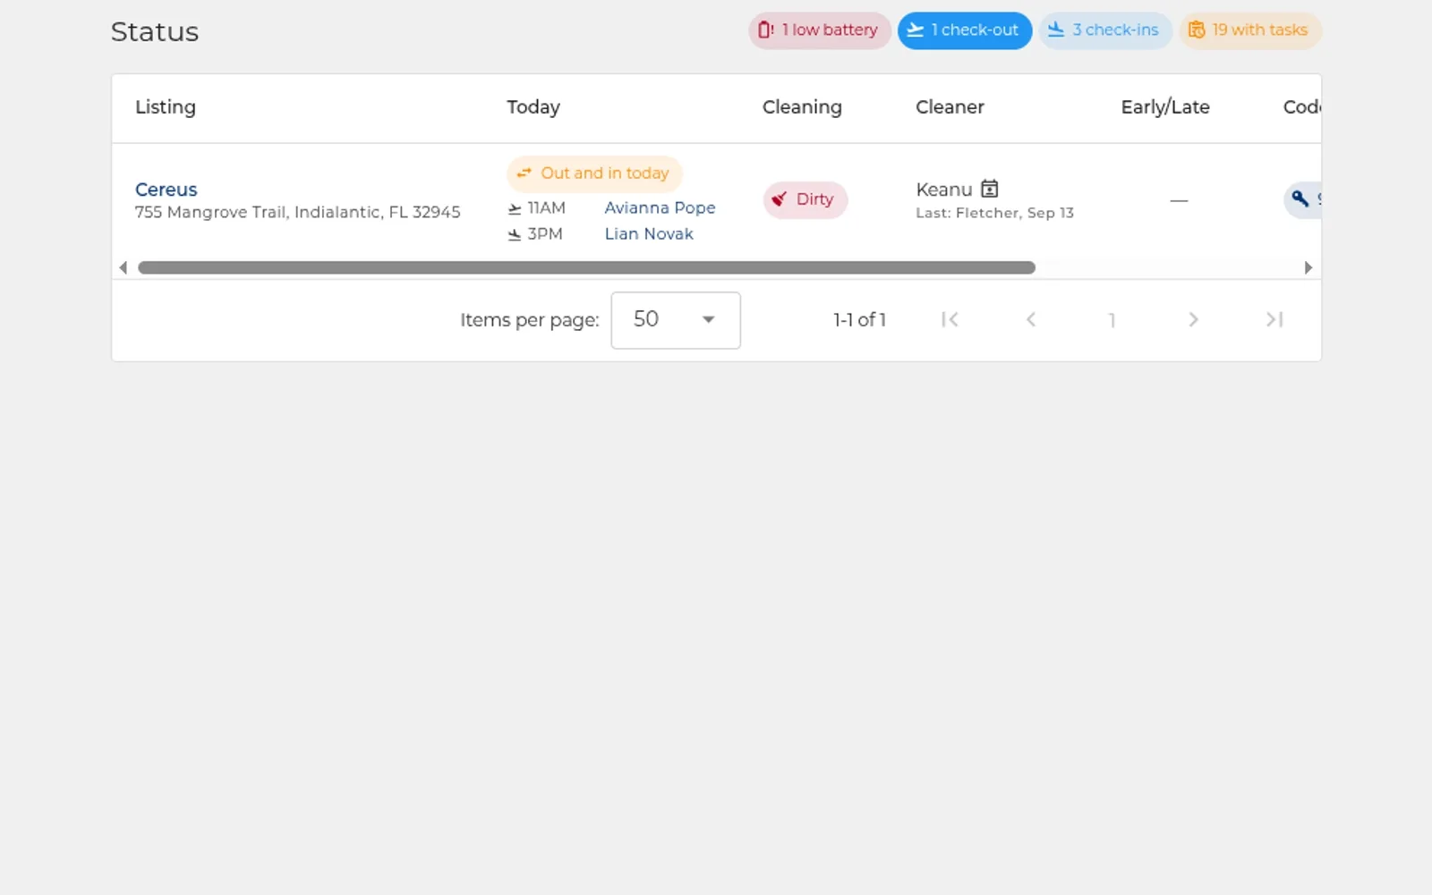
Task: Toggle the 1 check-out filter chip
Action: click(x=965, y=30)
